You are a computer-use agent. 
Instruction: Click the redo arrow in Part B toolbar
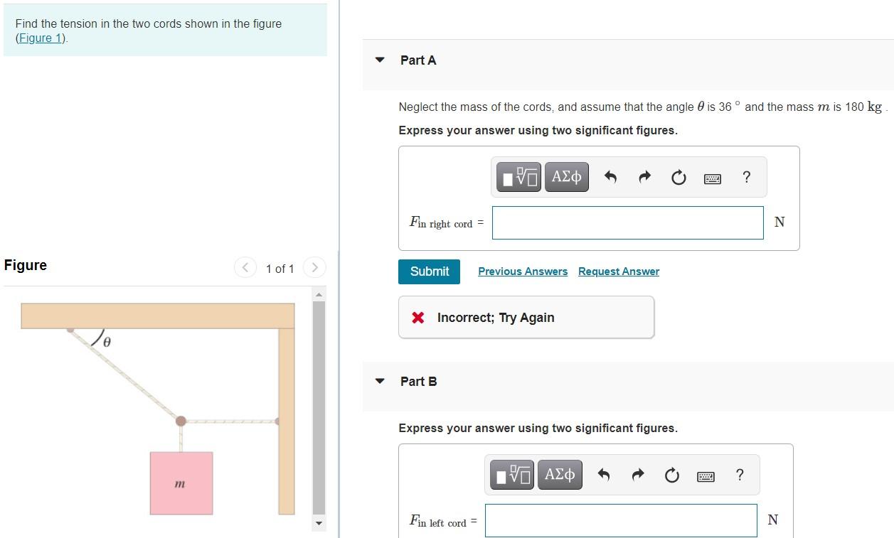(638, 475)
